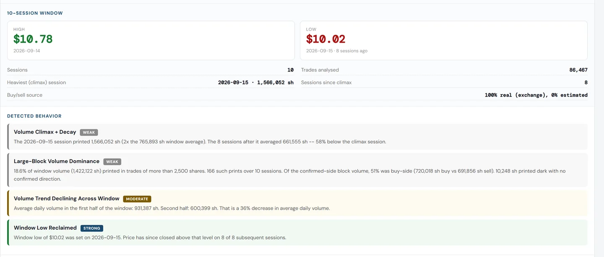Select the description starting "Average daily volume"
Image resolution: width=604 pixels, height=257 pixels.
tap(172, 208)
